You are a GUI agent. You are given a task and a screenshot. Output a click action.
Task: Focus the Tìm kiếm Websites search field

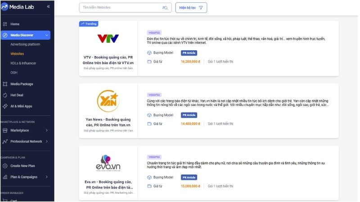126,8
